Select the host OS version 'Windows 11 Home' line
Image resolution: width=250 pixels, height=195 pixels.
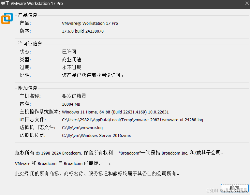(115, 112)
